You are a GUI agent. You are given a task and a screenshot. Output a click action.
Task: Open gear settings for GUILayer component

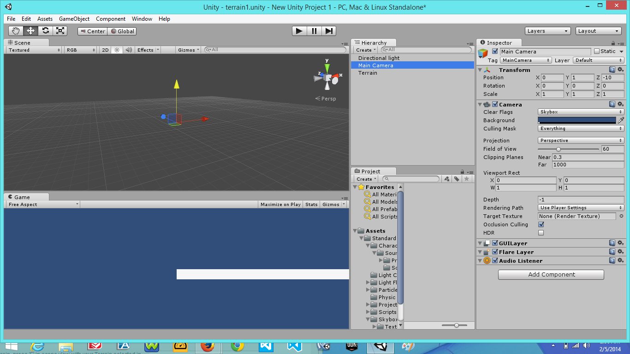click(x=620, y=243)
